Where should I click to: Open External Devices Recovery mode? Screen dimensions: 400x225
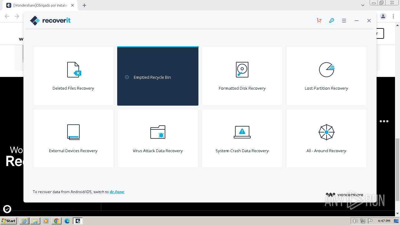click(73, 138)
